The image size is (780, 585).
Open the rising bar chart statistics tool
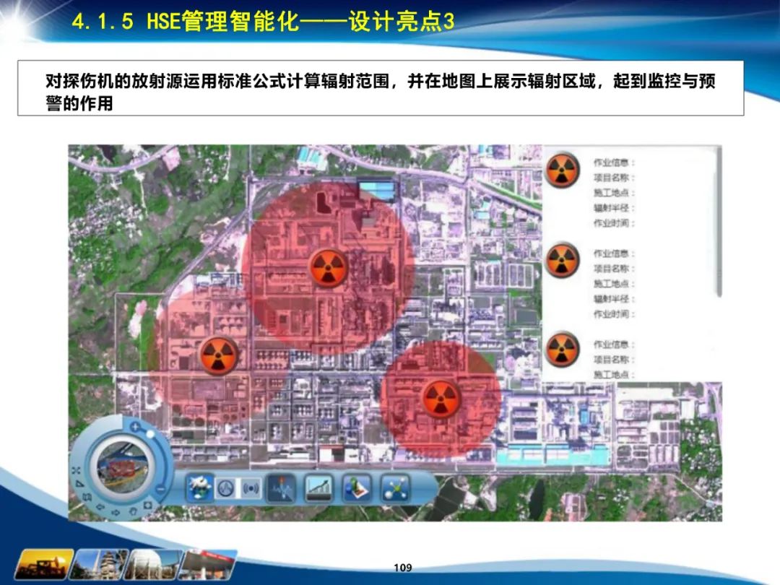[x=319, y=487]
